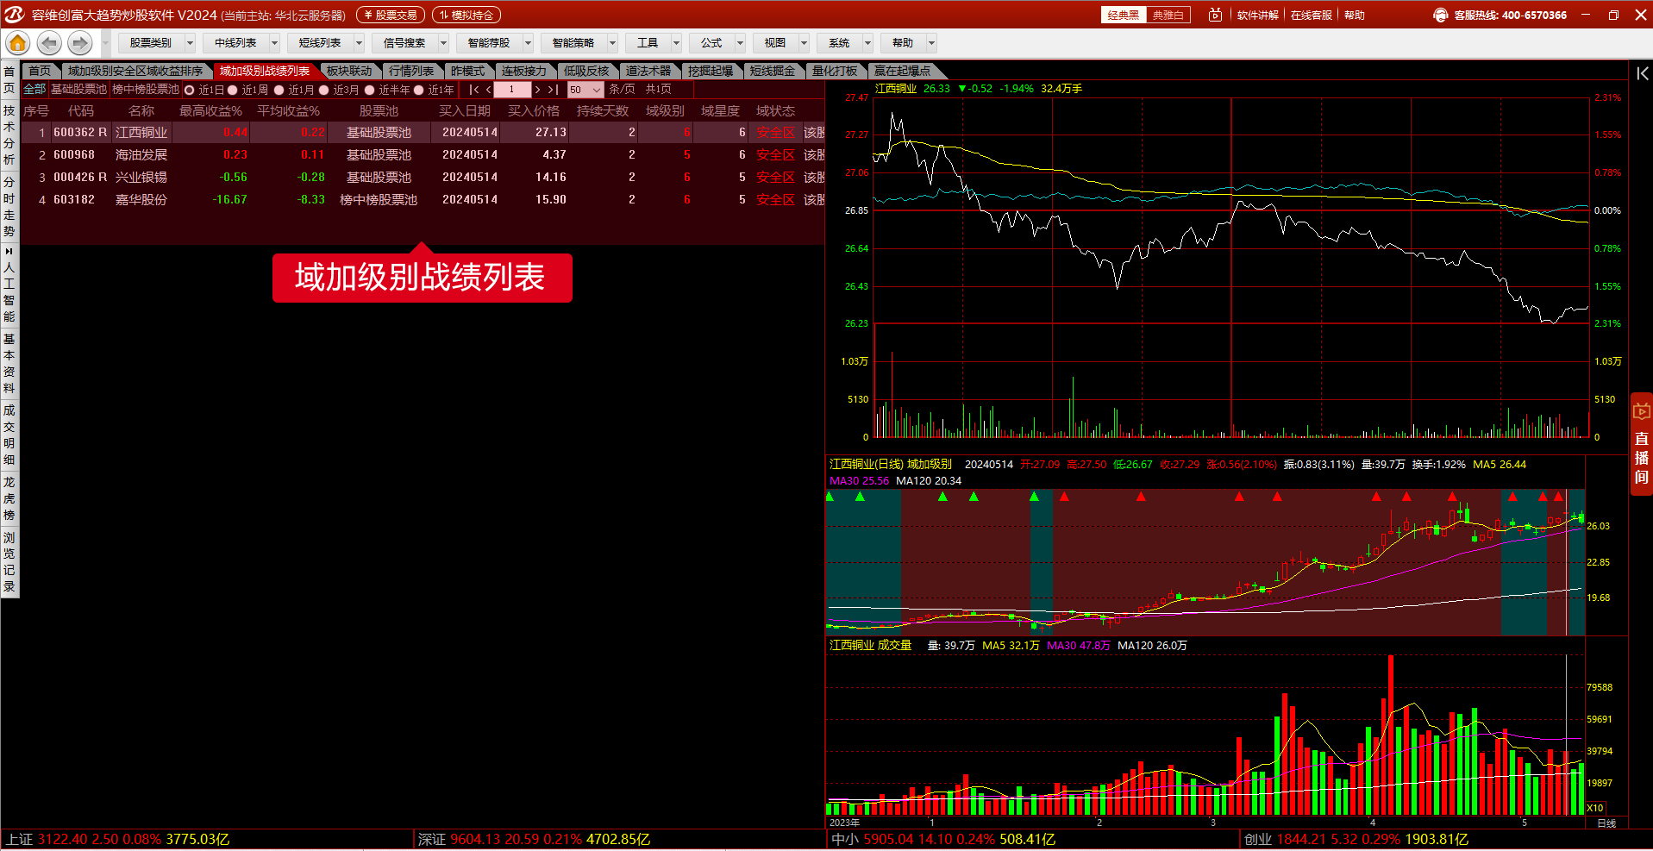The image size is (1653, 851).
Task: Select the 江西铜业 row in table
Action: pyautogui.click(x=423, y=132)
